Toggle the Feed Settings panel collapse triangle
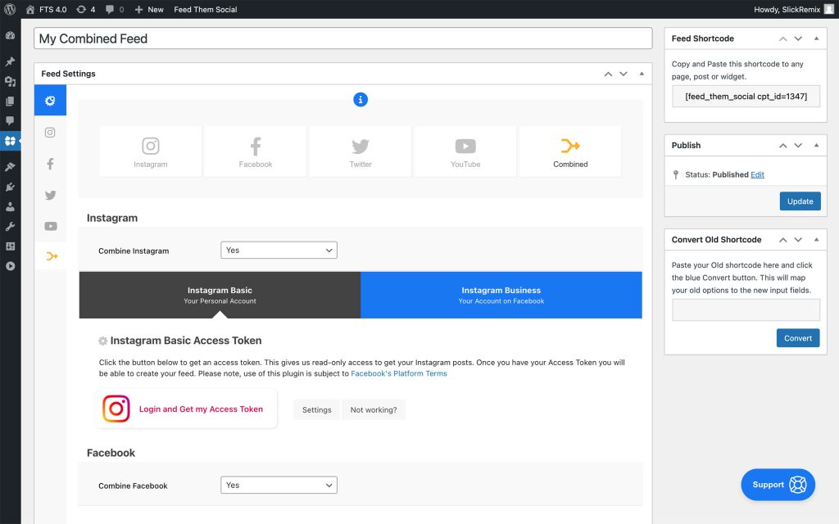Image resolution: width=839 pixels, height=524 pixels. point(642,74)
